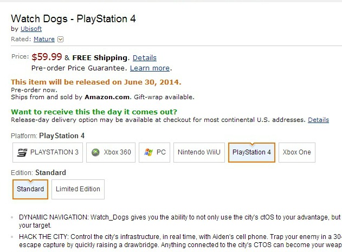Expand the Mature rating dropdown arrow
The image size is (342, 252).
[60, 39]
